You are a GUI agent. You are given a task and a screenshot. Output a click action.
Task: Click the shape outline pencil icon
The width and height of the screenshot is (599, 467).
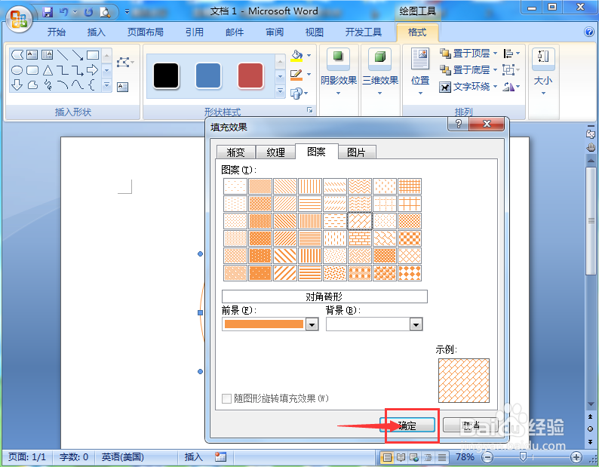(x=296, y=75)
